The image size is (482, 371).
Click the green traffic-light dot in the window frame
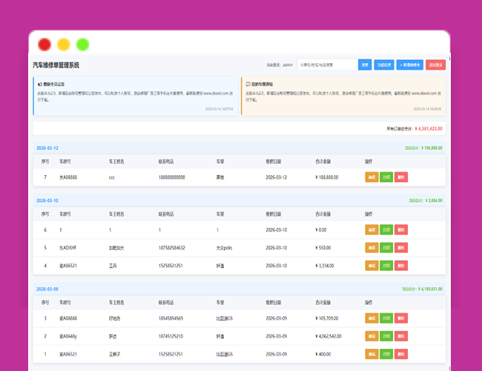(x=82, y=45)
